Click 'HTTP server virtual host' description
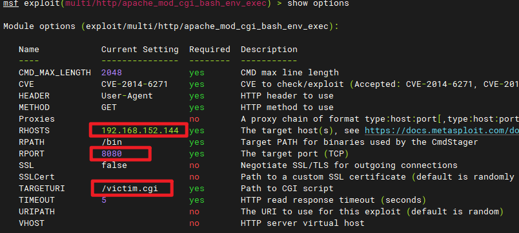519x233 pixels. (x=303, y=223)
